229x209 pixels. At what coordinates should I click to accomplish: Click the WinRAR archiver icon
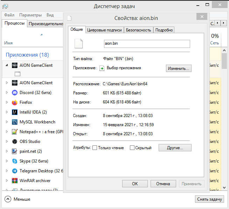pos(15,181)
